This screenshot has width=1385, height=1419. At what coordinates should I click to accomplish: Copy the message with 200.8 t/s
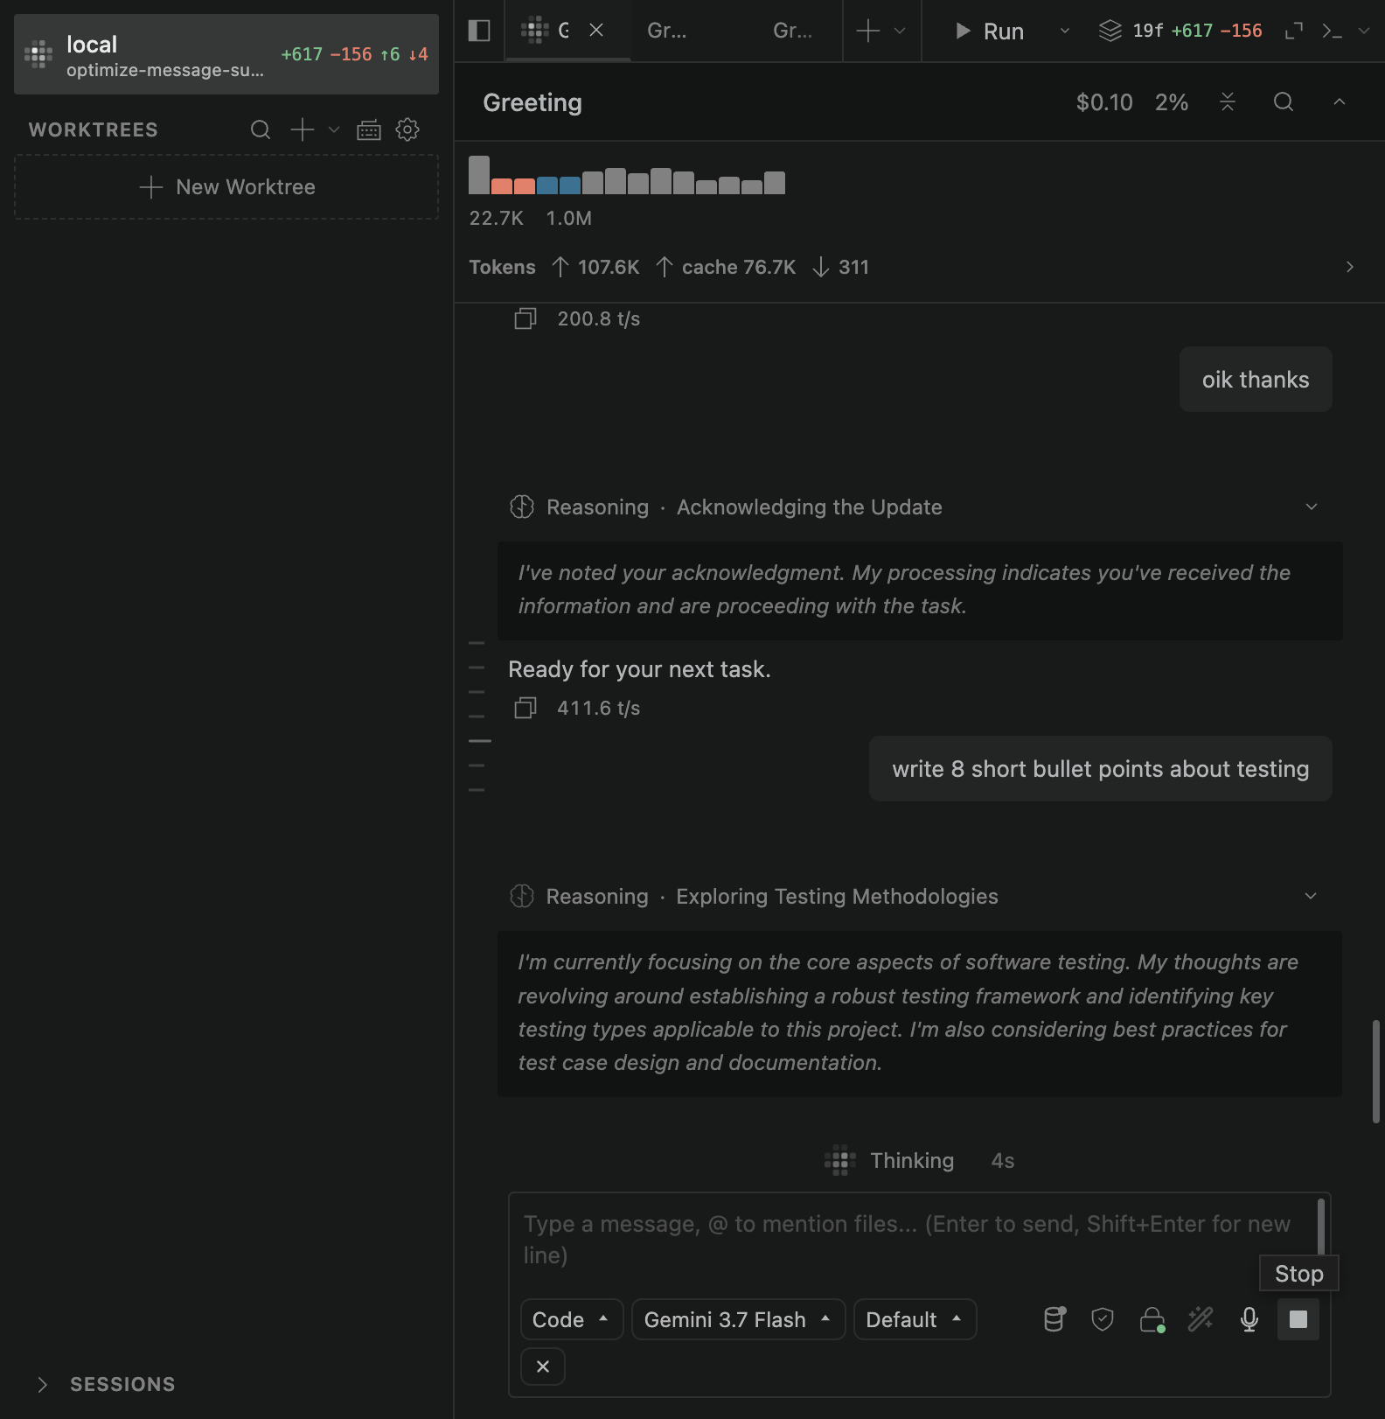tap(525, 318)
